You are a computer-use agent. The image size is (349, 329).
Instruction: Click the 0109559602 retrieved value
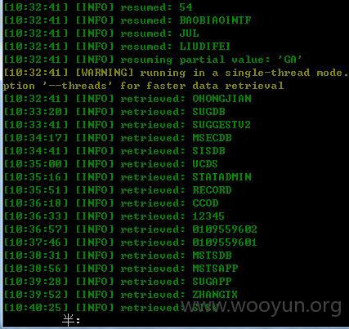(225, 229)
